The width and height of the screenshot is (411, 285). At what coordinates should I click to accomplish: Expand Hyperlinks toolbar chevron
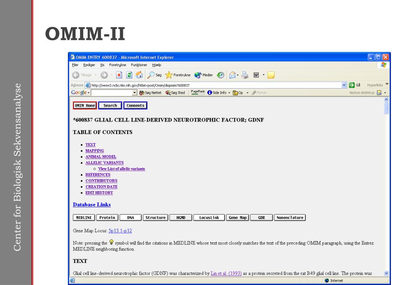coord(387,84)
